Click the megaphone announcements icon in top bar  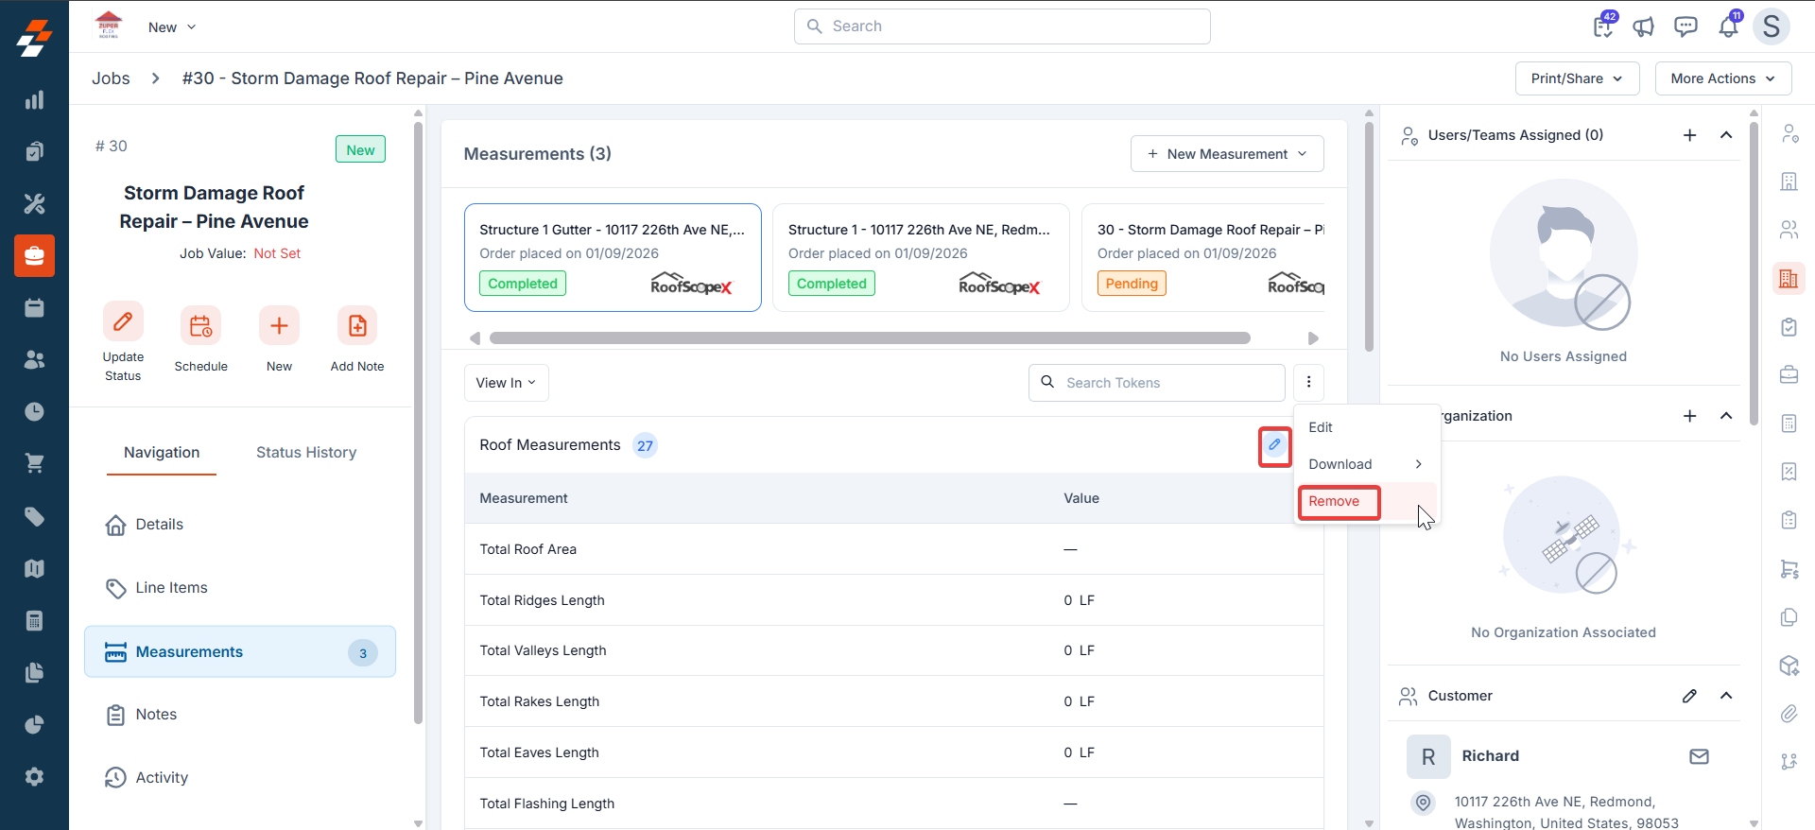click(1644, 26)
